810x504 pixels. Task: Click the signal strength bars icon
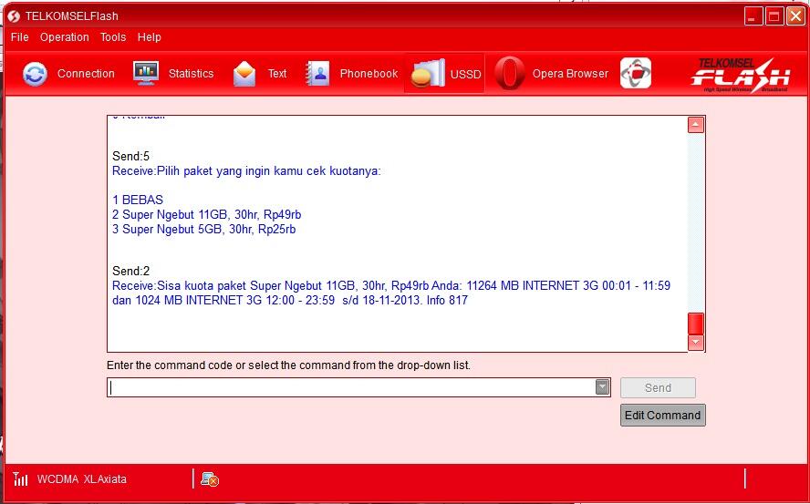click(x=21, y=479)
